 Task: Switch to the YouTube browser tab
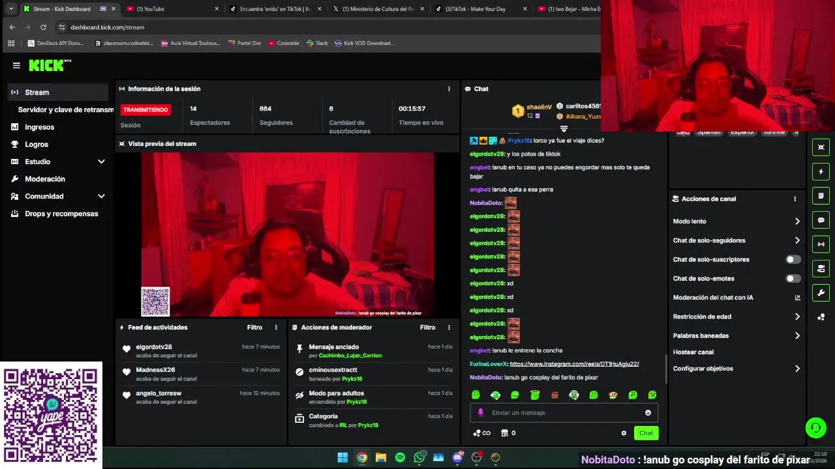pos(173,9)
